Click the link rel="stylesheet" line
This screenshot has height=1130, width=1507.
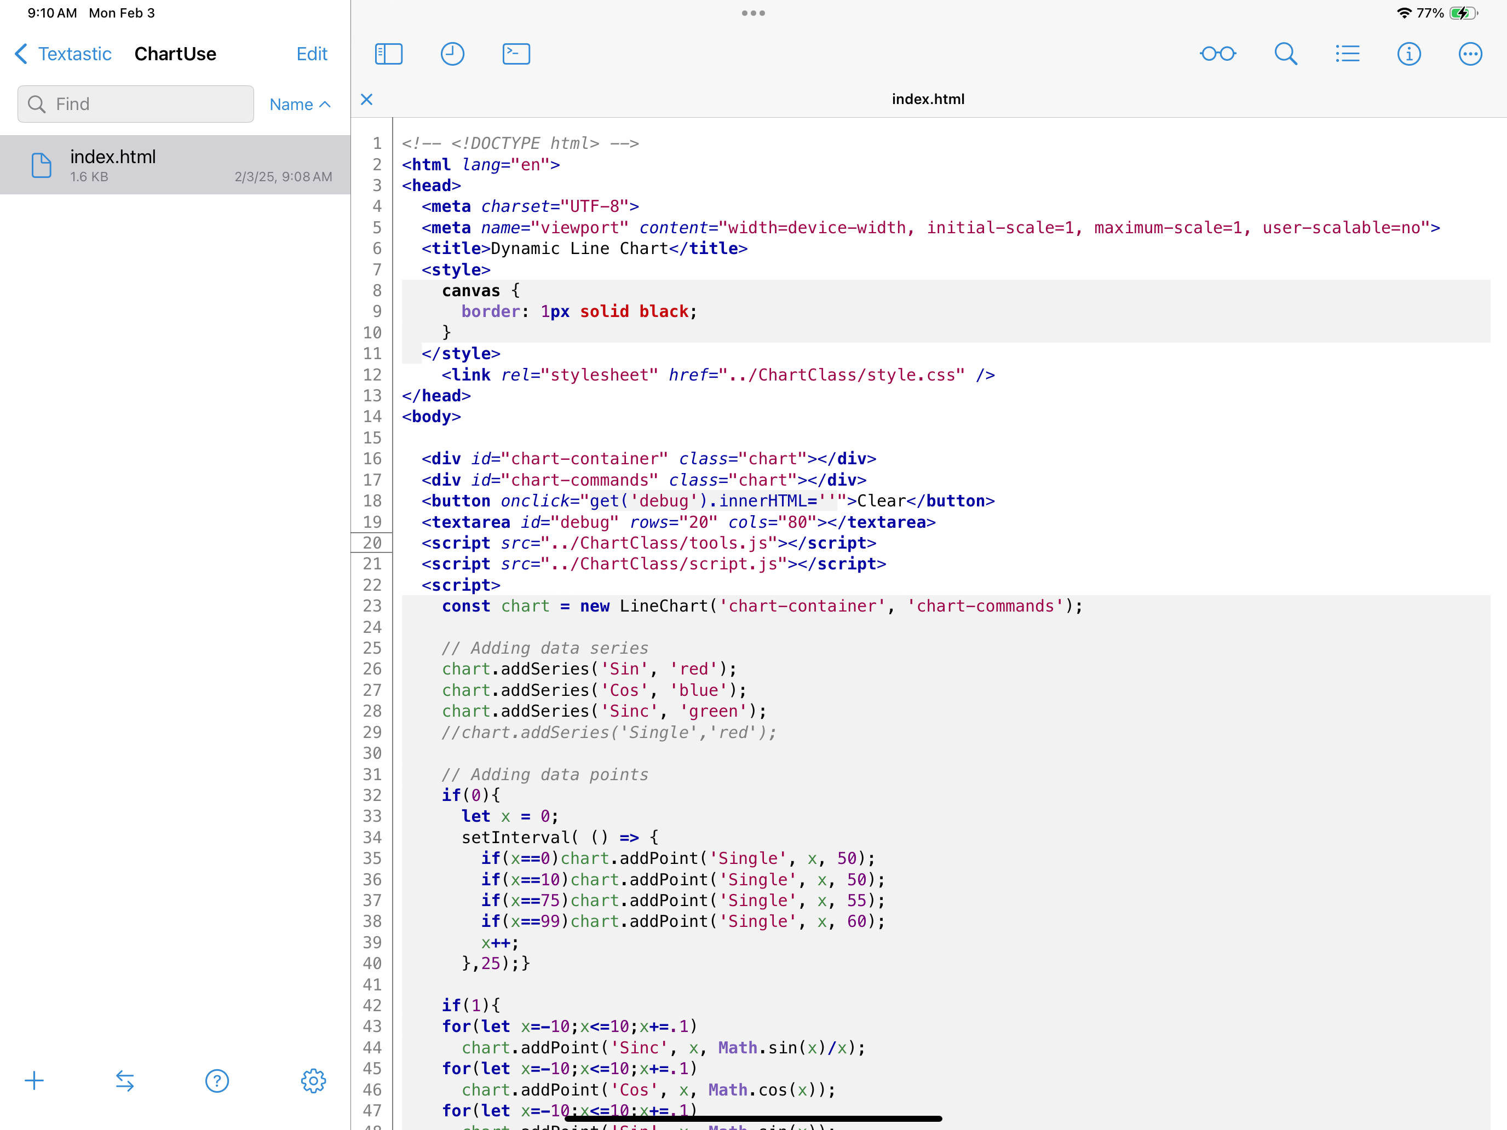[718, 376]
